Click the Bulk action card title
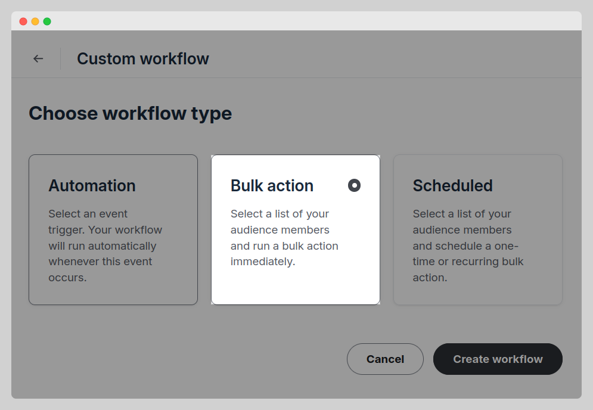Viewport: 593px width, 410px height. pos(272,186)
